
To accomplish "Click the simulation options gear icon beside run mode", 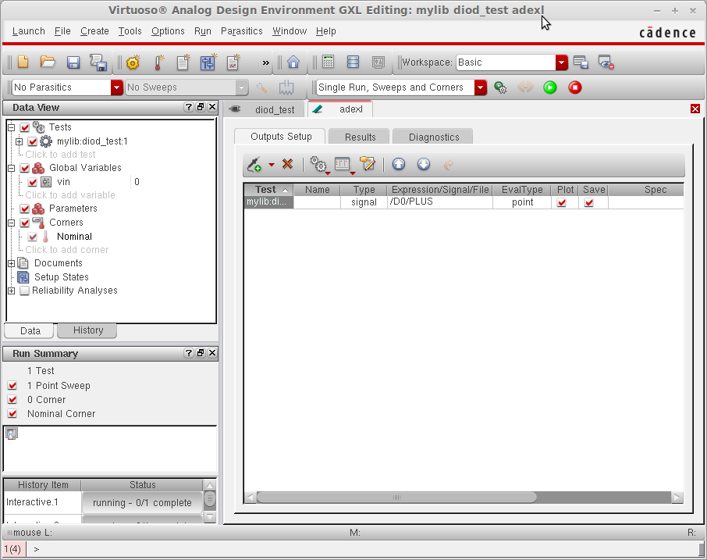I will (x=500, y=87).
